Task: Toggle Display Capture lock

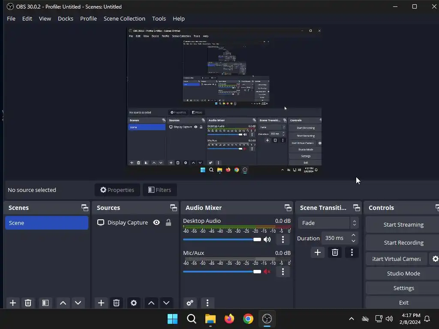Action: [x=168, y=222]
